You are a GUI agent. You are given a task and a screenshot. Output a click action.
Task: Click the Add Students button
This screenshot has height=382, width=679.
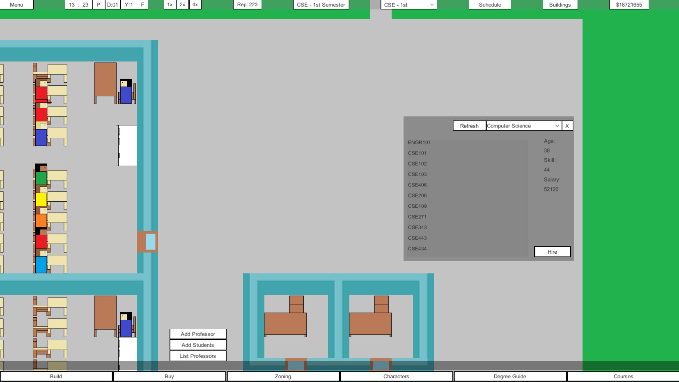coord(197,345)
